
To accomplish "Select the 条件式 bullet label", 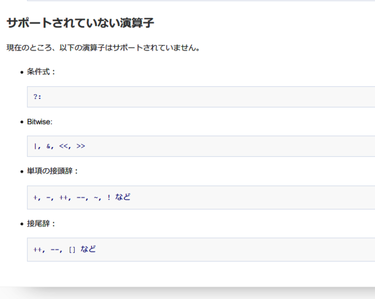I will point(38,72).
